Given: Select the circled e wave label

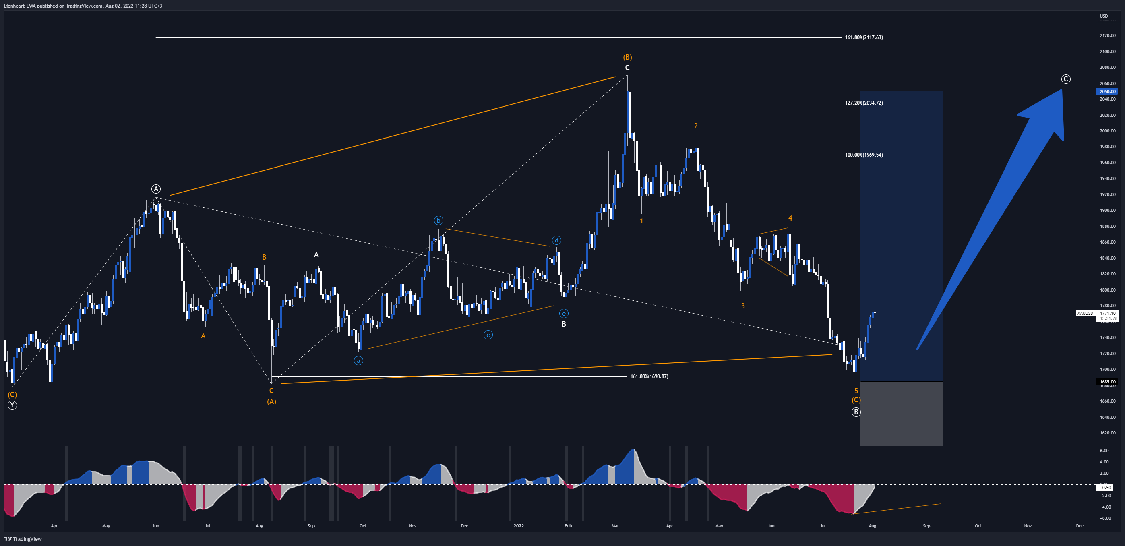Looking at the screenshot, I should (x=564, y=313).
